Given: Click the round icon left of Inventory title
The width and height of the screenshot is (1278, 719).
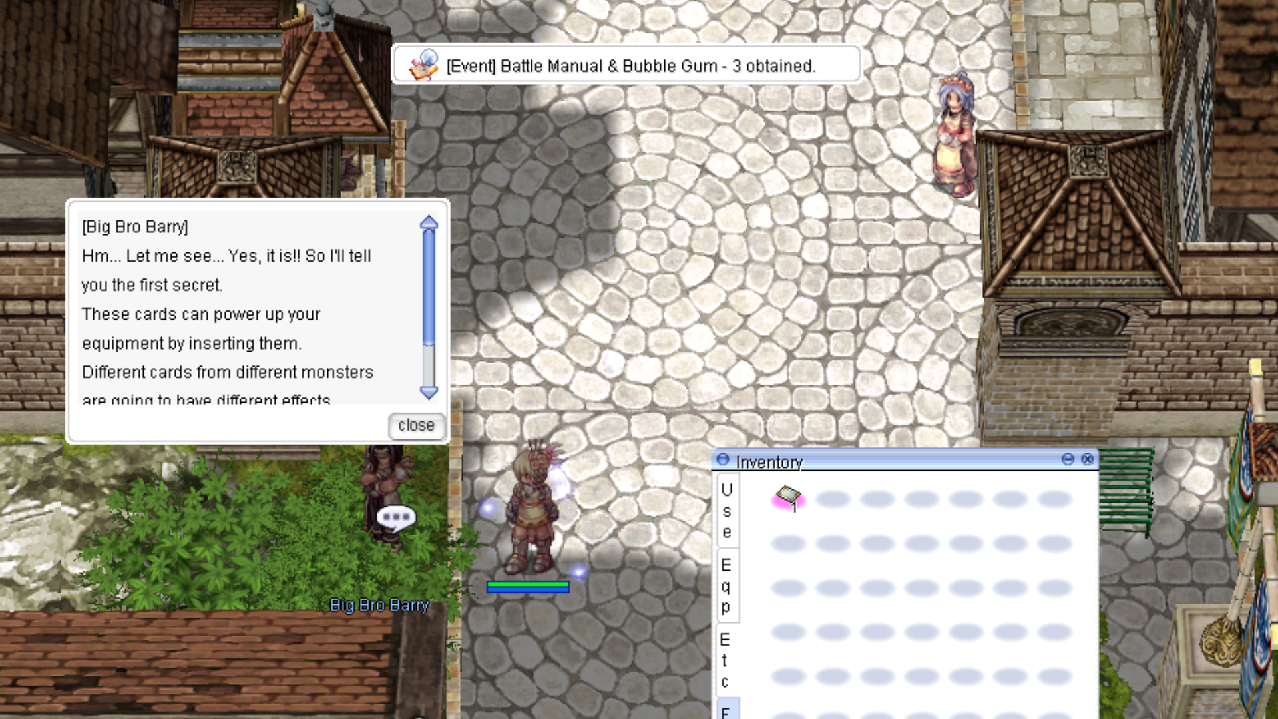Looking at the screenshot, I should [x=723, y=460].
